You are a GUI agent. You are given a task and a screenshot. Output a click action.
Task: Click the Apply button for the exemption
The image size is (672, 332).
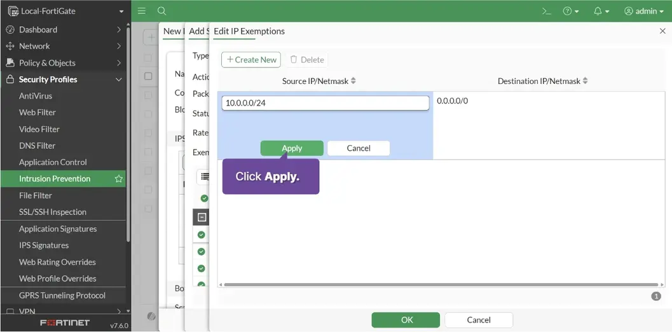(x=292, y=148)
